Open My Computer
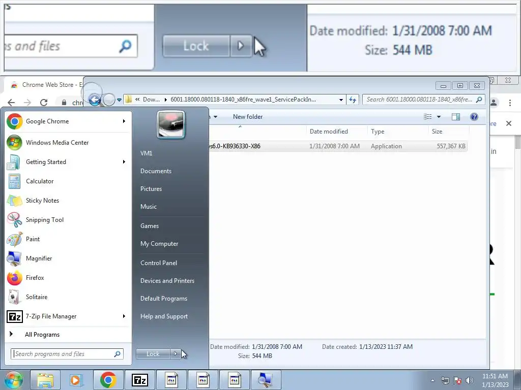521x390 pixels. [159, 244]
